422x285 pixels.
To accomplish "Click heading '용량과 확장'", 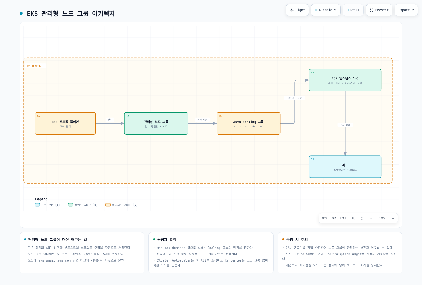I will pyautogui.click(x=167, y=240).
